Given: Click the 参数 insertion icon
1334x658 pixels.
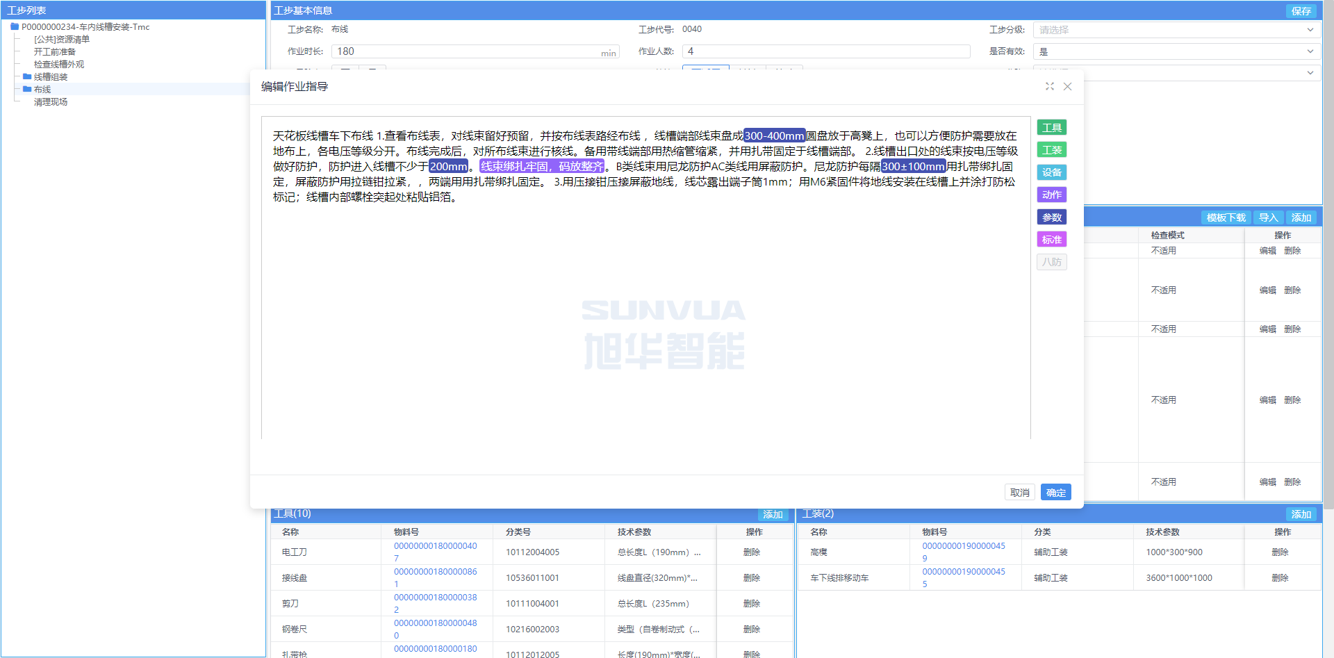Looking at the screenshot, I should (x=1051, y=217).
